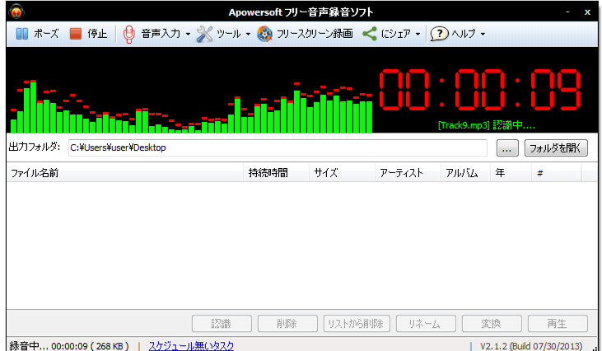The height and width of the screenshot is (351, 602).
Task: Click the green share icon
Action: point(370,34)
